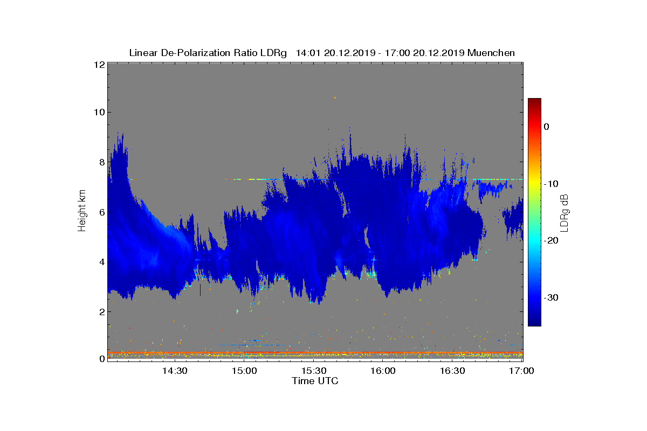The image size is (647, 431).
Task: Click the Height km axis title
Action: [x=82, y=211]
